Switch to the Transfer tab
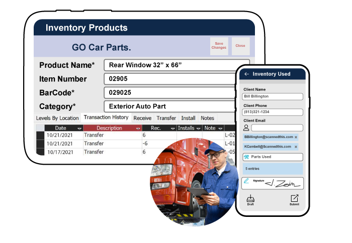The image size is (352, 243). [x=166, y=118]
